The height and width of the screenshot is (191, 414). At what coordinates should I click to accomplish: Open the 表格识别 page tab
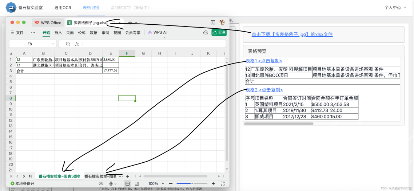point(91,8)
